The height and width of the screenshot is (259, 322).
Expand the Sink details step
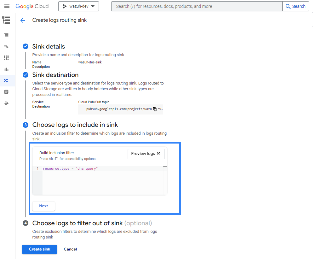tap(49, 47)
